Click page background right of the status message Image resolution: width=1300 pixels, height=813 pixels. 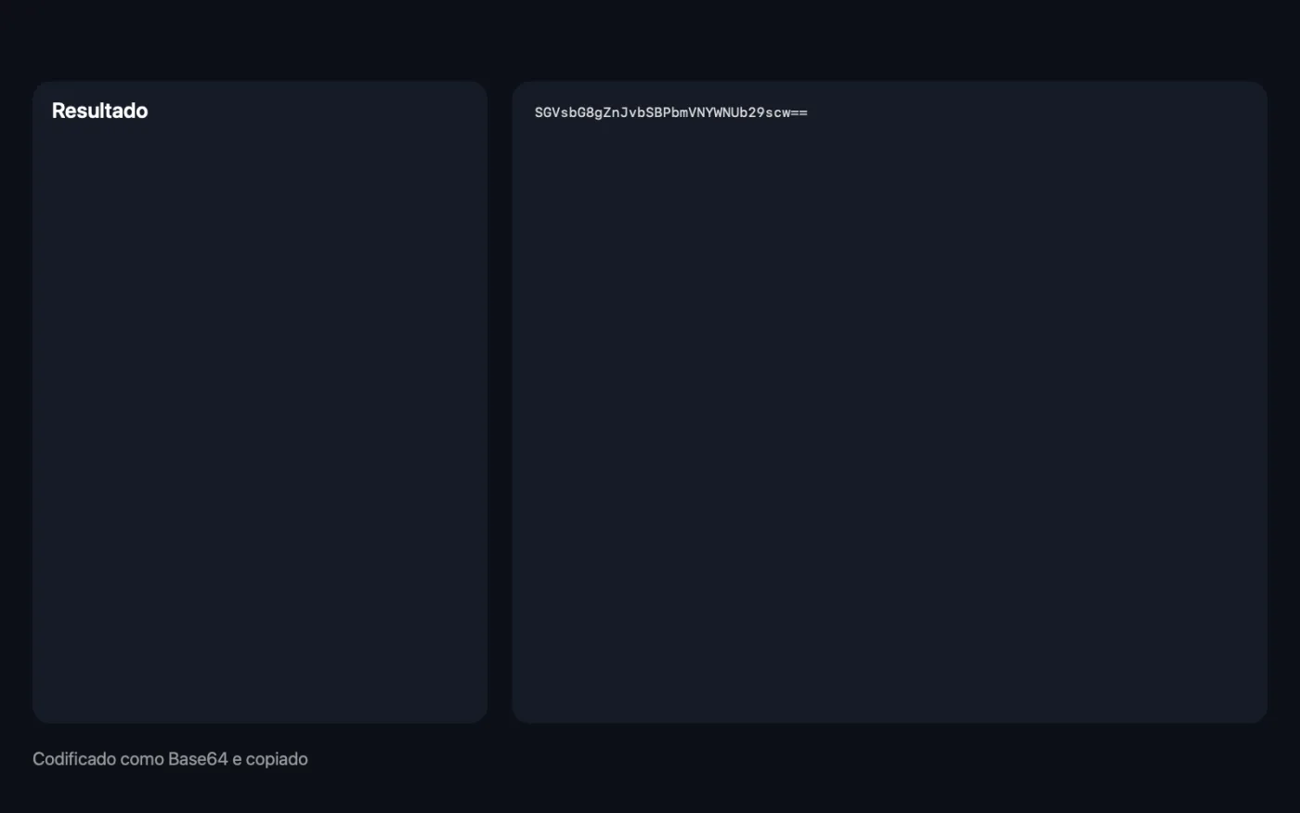pyautogui.click(x=799, y=759)
